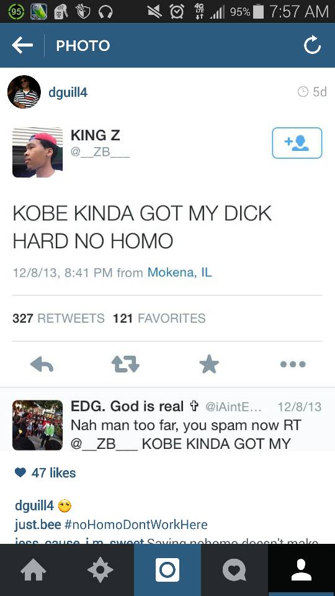
Task: Open the profile person tab
Action: click(x=301, y=570)
